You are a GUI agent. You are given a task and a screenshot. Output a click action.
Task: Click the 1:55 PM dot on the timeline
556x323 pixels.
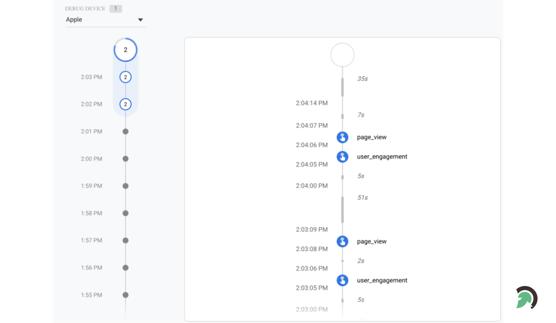[125, 295]
